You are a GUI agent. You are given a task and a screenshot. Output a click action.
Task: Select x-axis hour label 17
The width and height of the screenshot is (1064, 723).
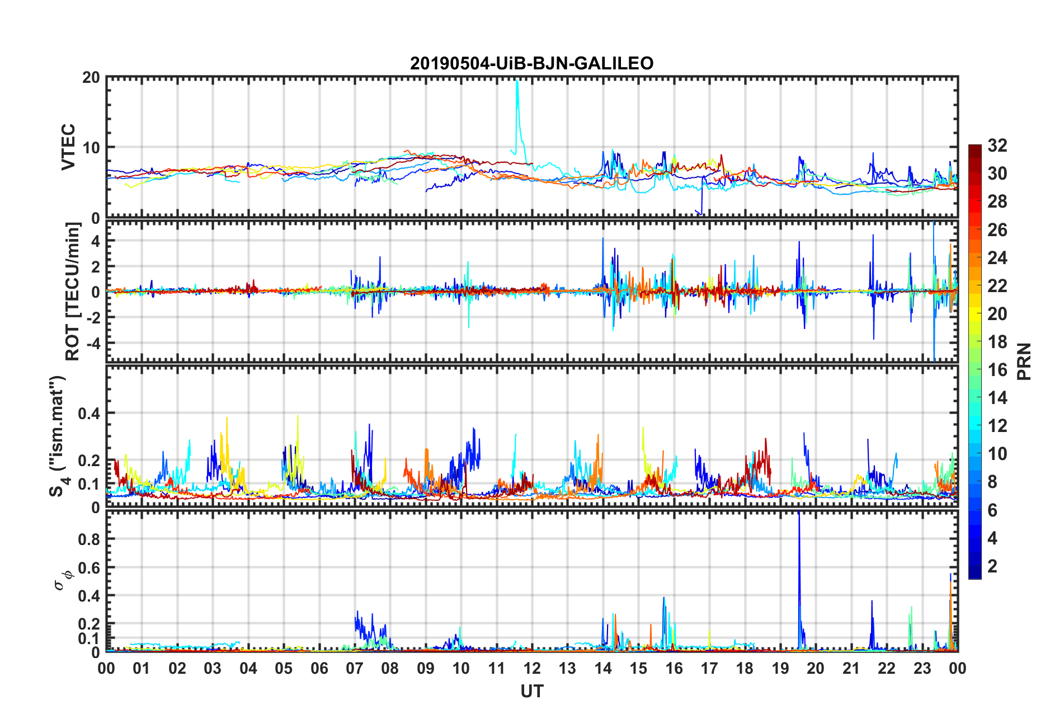[x=709, y=668]
